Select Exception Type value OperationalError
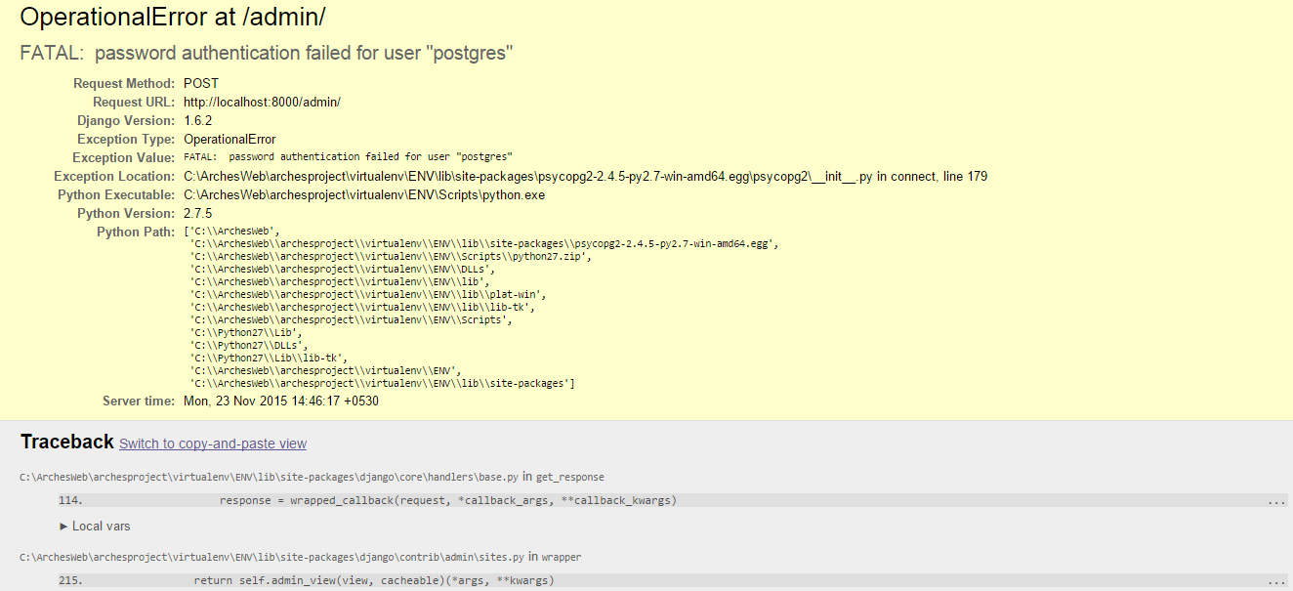 coord(229,140)
